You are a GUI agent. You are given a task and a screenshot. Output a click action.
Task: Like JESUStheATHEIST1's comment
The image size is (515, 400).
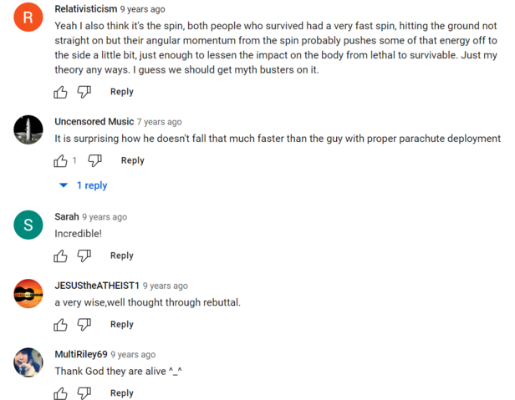pos(61,324)
